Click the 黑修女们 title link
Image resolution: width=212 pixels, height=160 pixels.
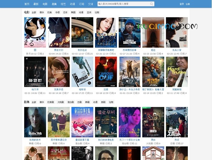(x=59, y=50)
